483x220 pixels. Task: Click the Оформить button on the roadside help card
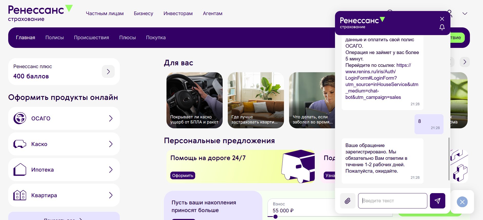[x=183, y=175]
